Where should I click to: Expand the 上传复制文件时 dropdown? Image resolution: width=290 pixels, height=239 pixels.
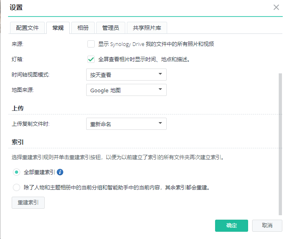126,124
